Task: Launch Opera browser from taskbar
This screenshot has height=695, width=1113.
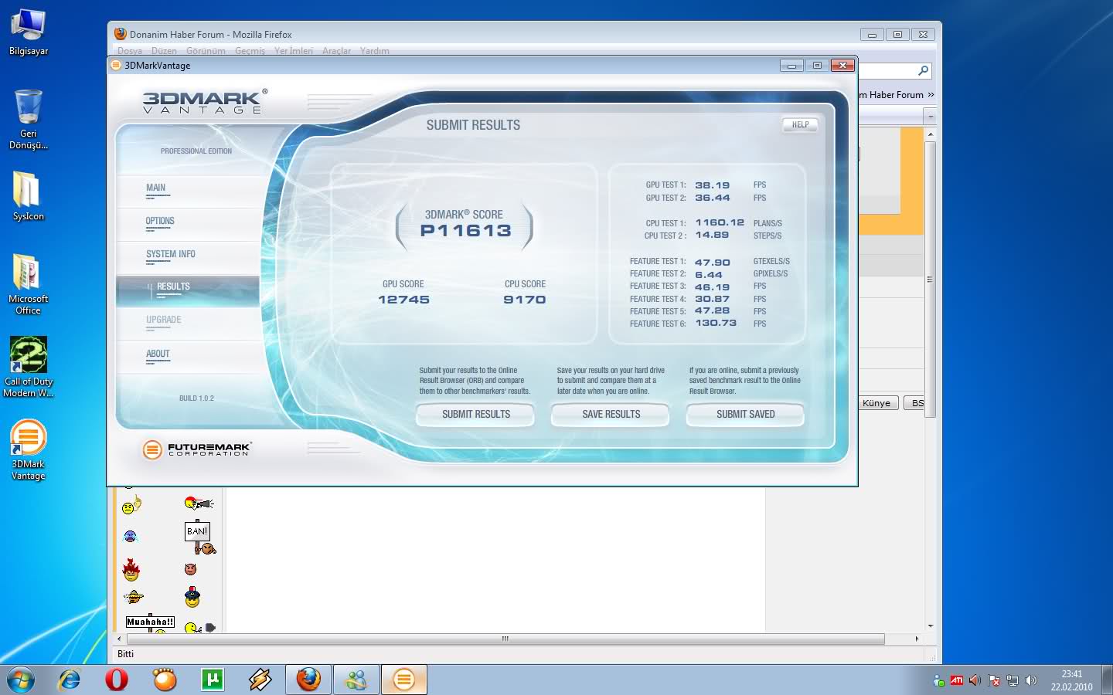Action: tap(117, 680)
